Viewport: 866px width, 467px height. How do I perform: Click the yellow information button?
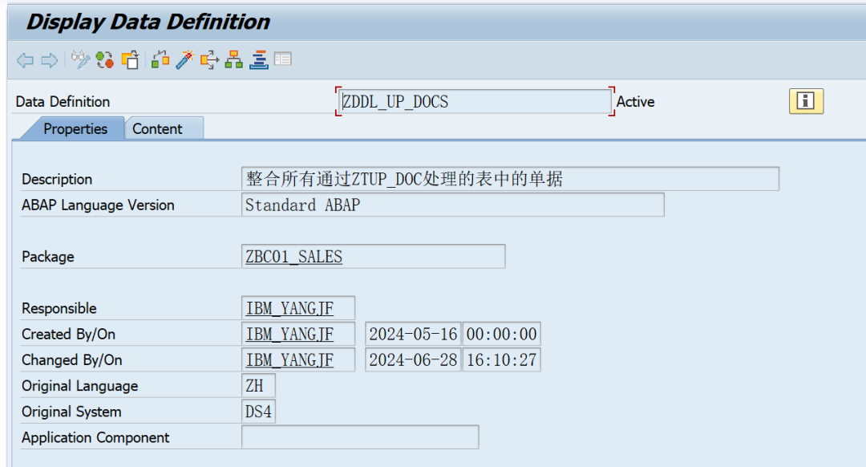pos(806,101)
